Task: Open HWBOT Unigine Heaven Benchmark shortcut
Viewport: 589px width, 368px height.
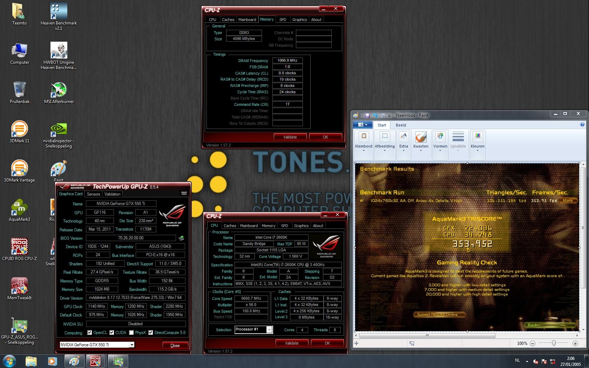Action: [59, 55]
